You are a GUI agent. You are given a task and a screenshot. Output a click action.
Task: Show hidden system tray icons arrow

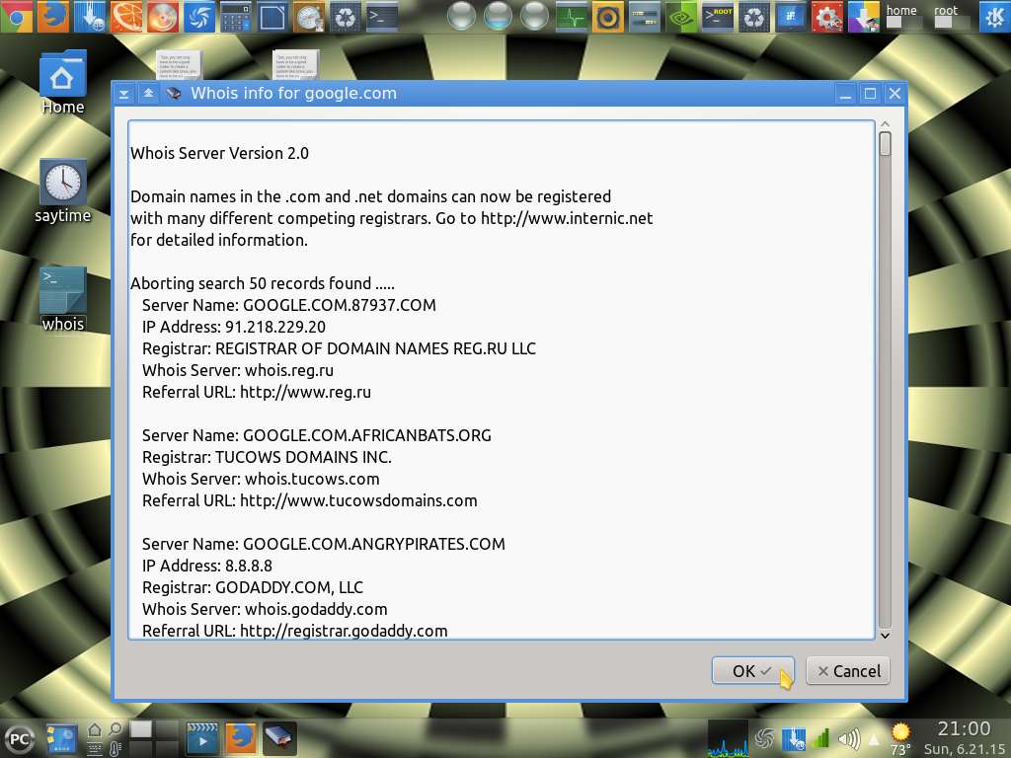875,739
